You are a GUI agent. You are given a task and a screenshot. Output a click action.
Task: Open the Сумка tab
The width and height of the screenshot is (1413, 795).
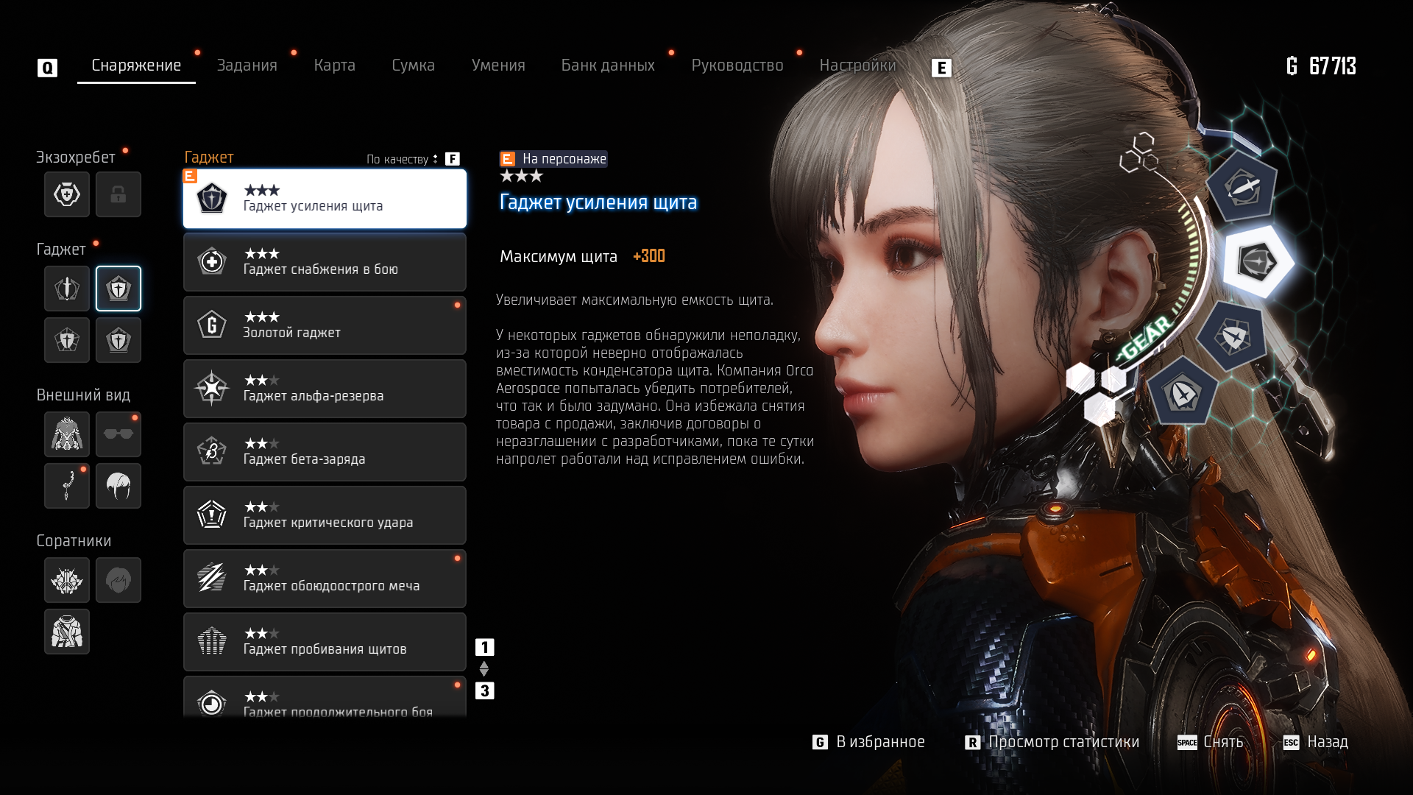click(x=413, y=66)
